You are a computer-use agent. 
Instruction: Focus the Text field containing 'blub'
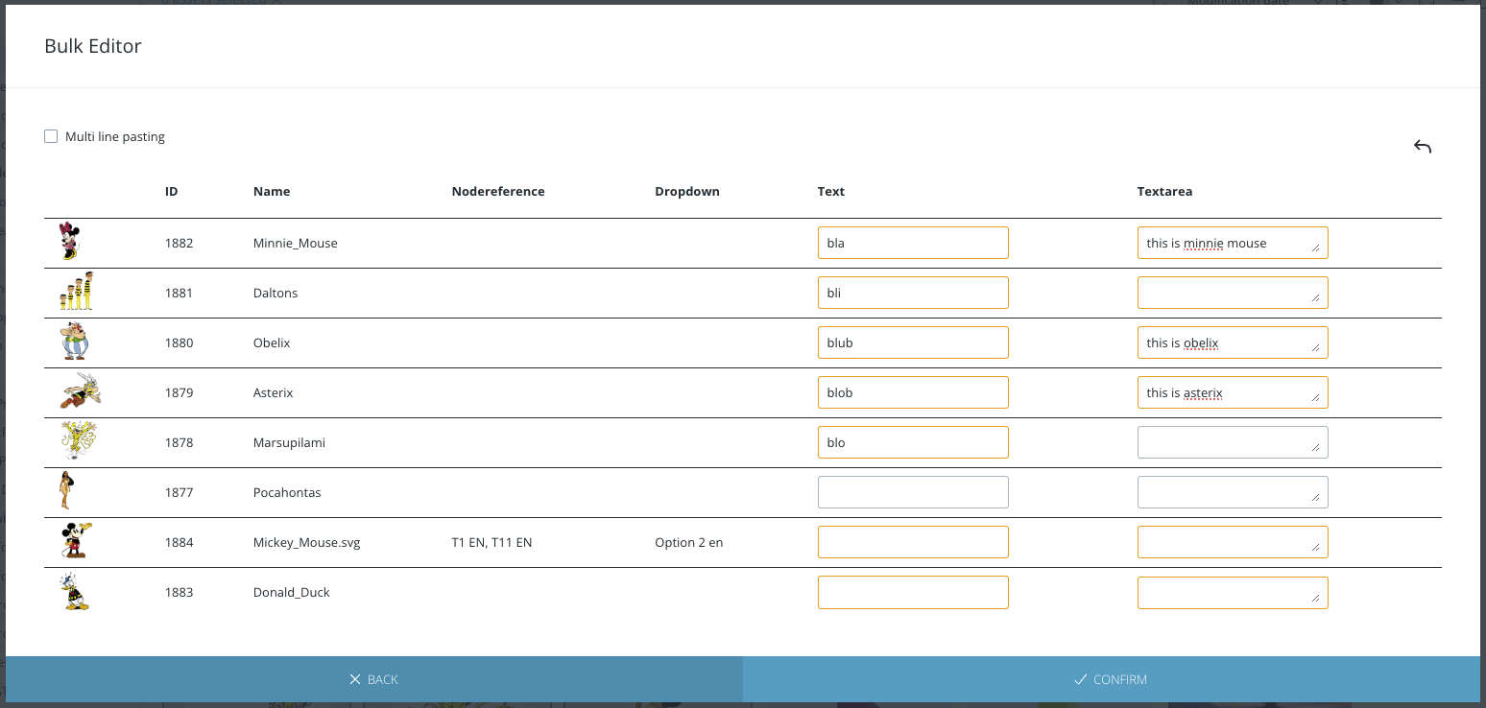click(x=913, y=342)
